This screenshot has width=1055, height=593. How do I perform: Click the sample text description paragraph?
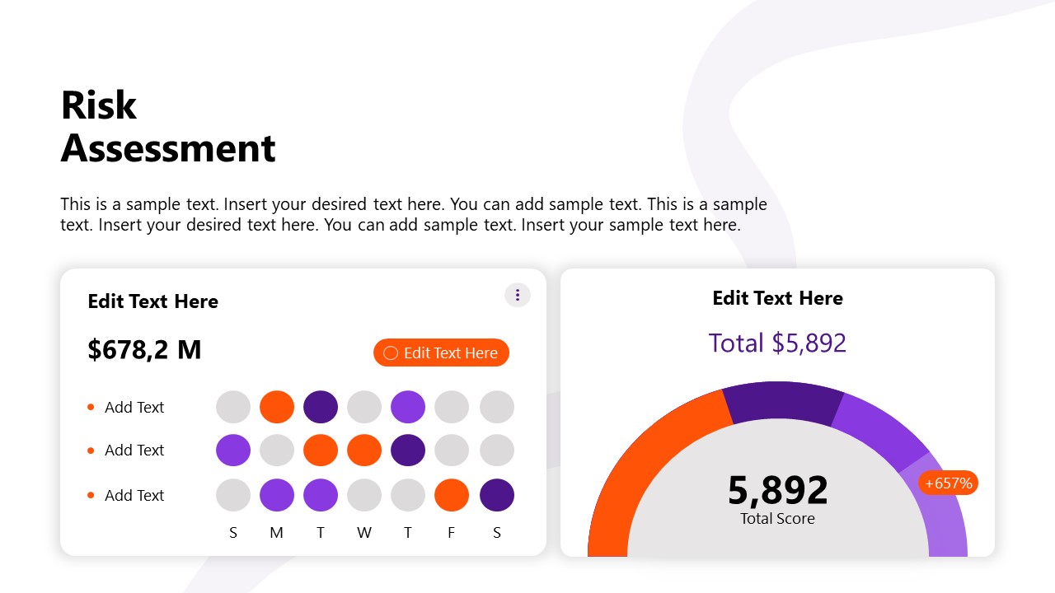412,214
